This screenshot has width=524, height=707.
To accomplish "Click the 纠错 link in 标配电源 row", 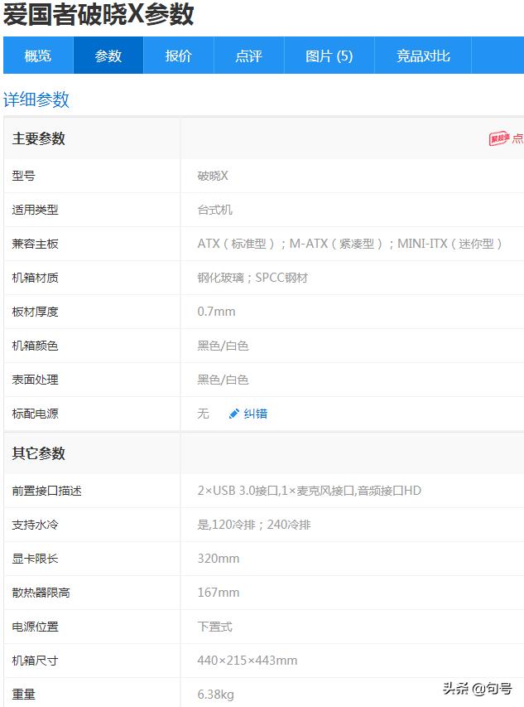I will pos(255,414).
